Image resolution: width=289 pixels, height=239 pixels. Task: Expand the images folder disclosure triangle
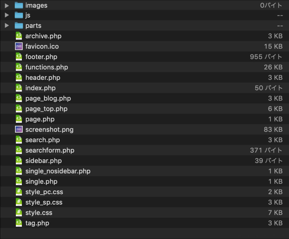(x=7, y=6)
